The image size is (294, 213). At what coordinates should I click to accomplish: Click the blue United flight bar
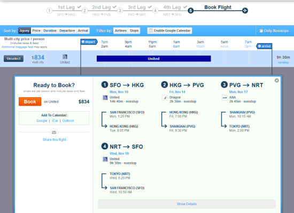click(x=154, y=59)
